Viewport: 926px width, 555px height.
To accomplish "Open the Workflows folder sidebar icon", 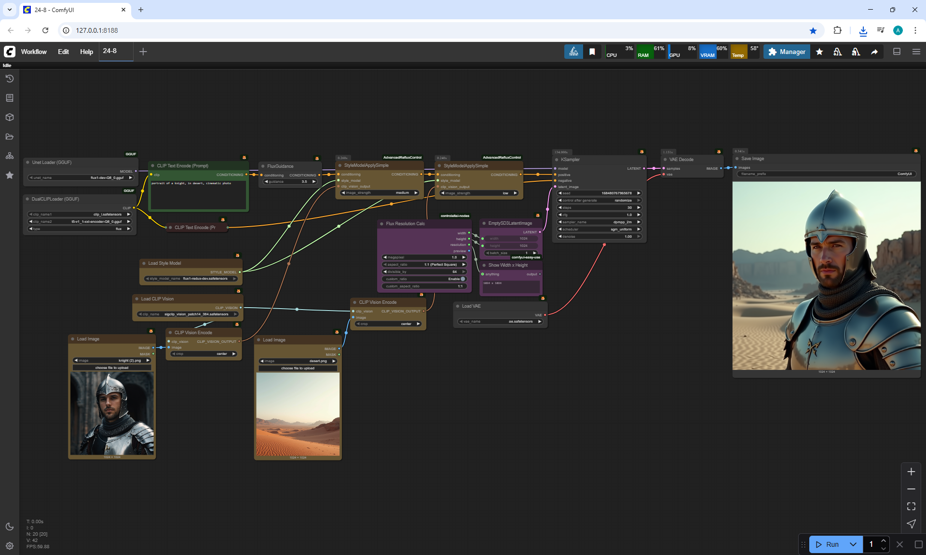I will [9, 136].
